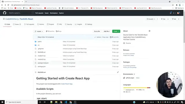View 0 tags link

(59, 31)
